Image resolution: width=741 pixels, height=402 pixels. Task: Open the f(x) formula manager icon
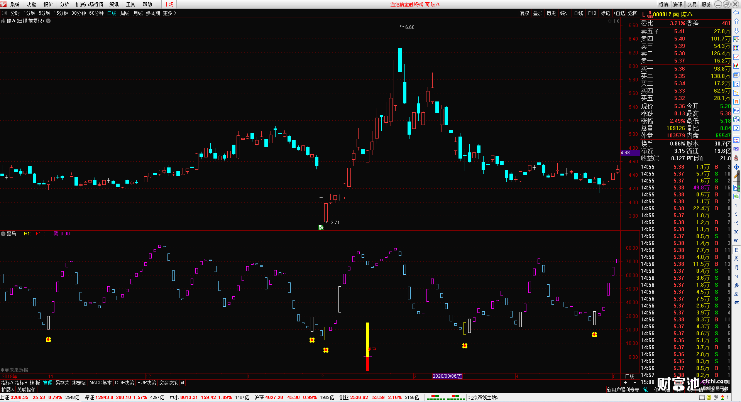click(736, 120)
